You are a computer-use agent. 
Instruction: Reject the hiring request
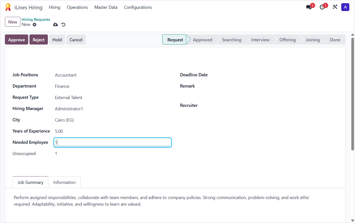(38, 40)
